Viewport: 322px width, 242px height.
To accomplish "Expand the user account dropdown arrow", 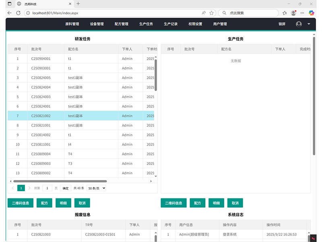I will tap(309, 24).
